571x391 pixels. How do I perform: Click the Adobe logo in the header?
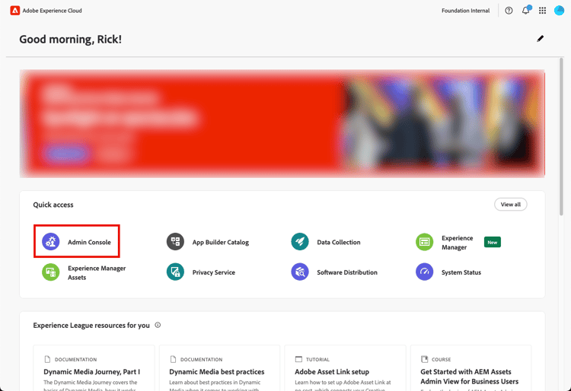click(14, 11)
